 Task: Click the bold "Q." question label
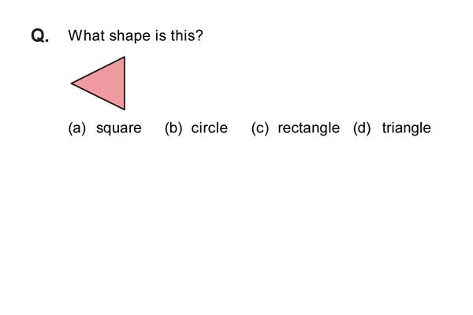point(40,36)
